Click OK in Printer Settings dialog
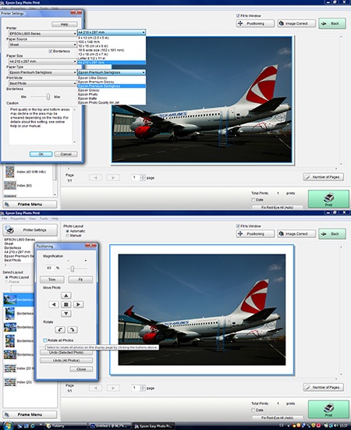Image resolution: width=351 pixels, height=430 pixels. pyautogui.click(x=41, y=154)
